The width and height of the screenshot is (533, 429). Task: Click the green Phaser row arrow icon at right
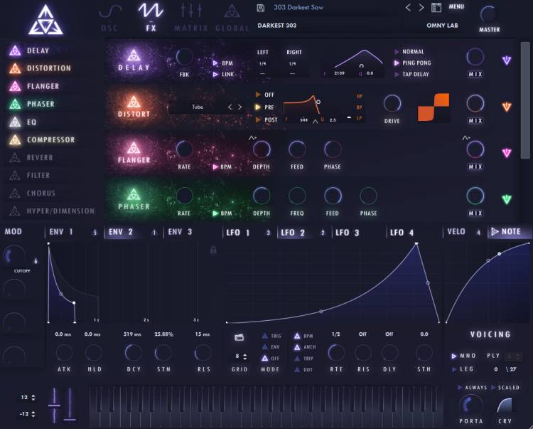click(x=506, y=199)
